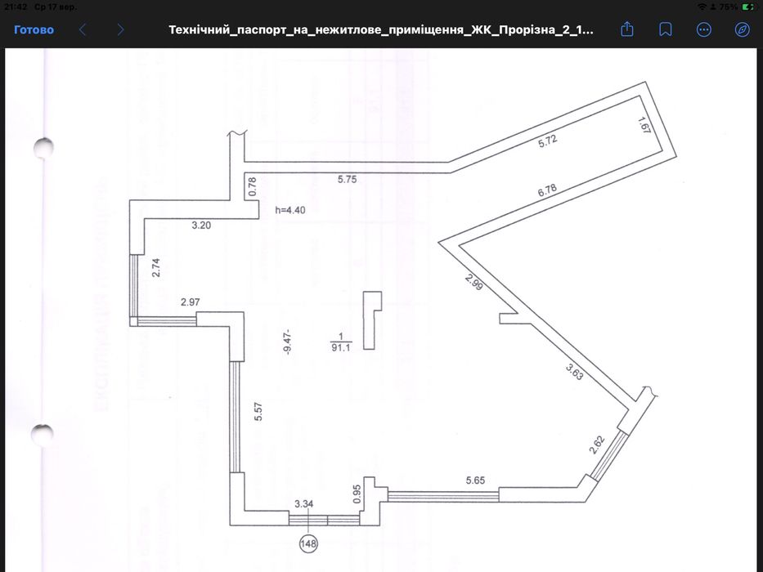Screen dimensions: 763x572
Task: Tap the dimension 3.20
Action: [x=201, y=226]
